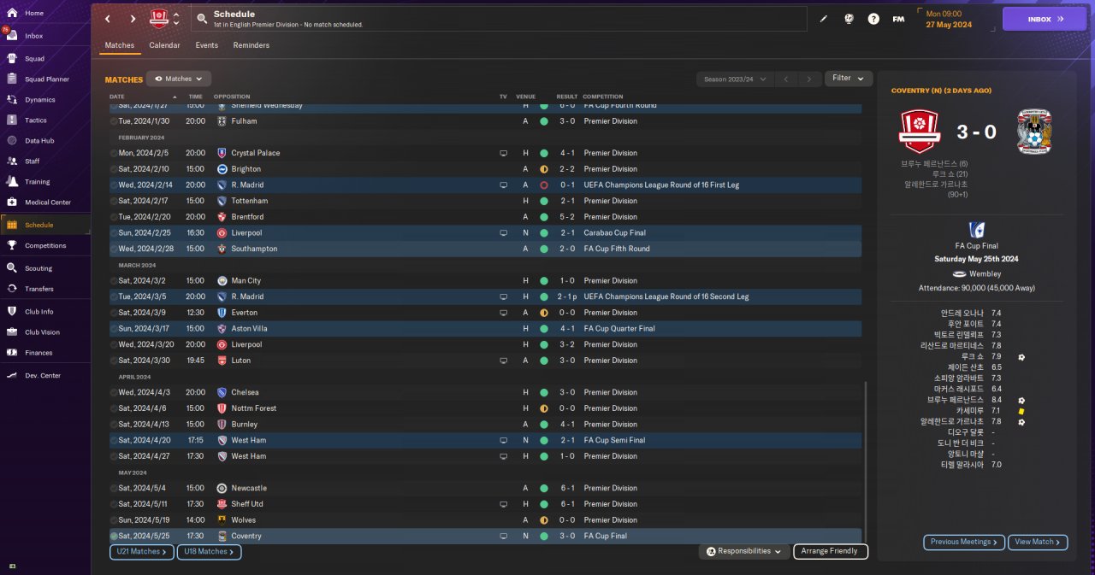Click the 2 - 1 p result vs R. Madrid
This screenshot has width=1095, height=575.
[x=566, y=296]
